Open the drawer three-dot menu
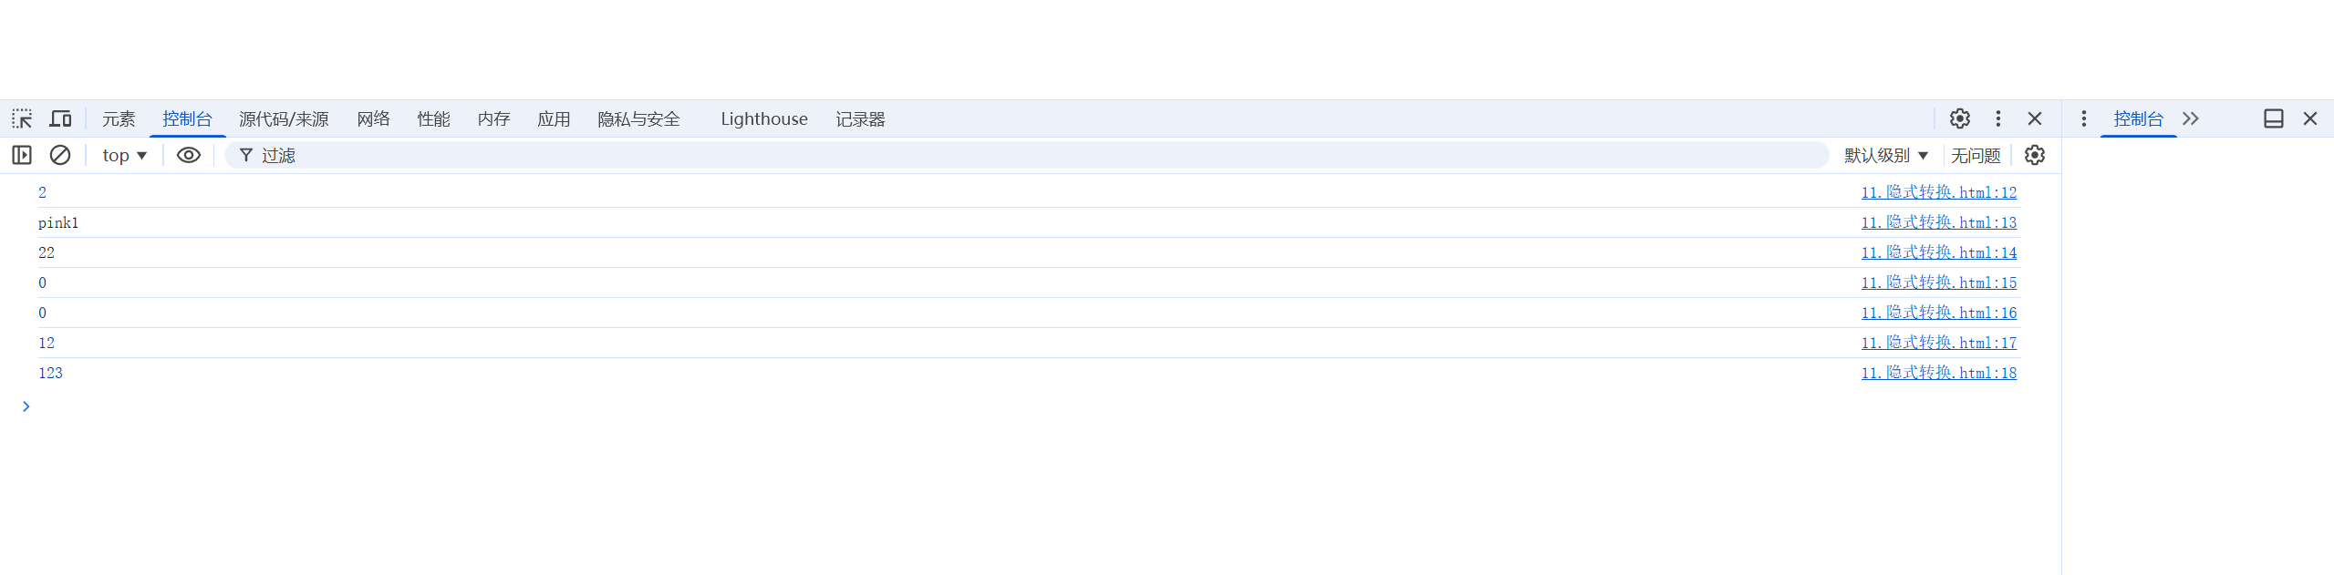This screenshot has height=575, width=2334. coord(2083,118)
